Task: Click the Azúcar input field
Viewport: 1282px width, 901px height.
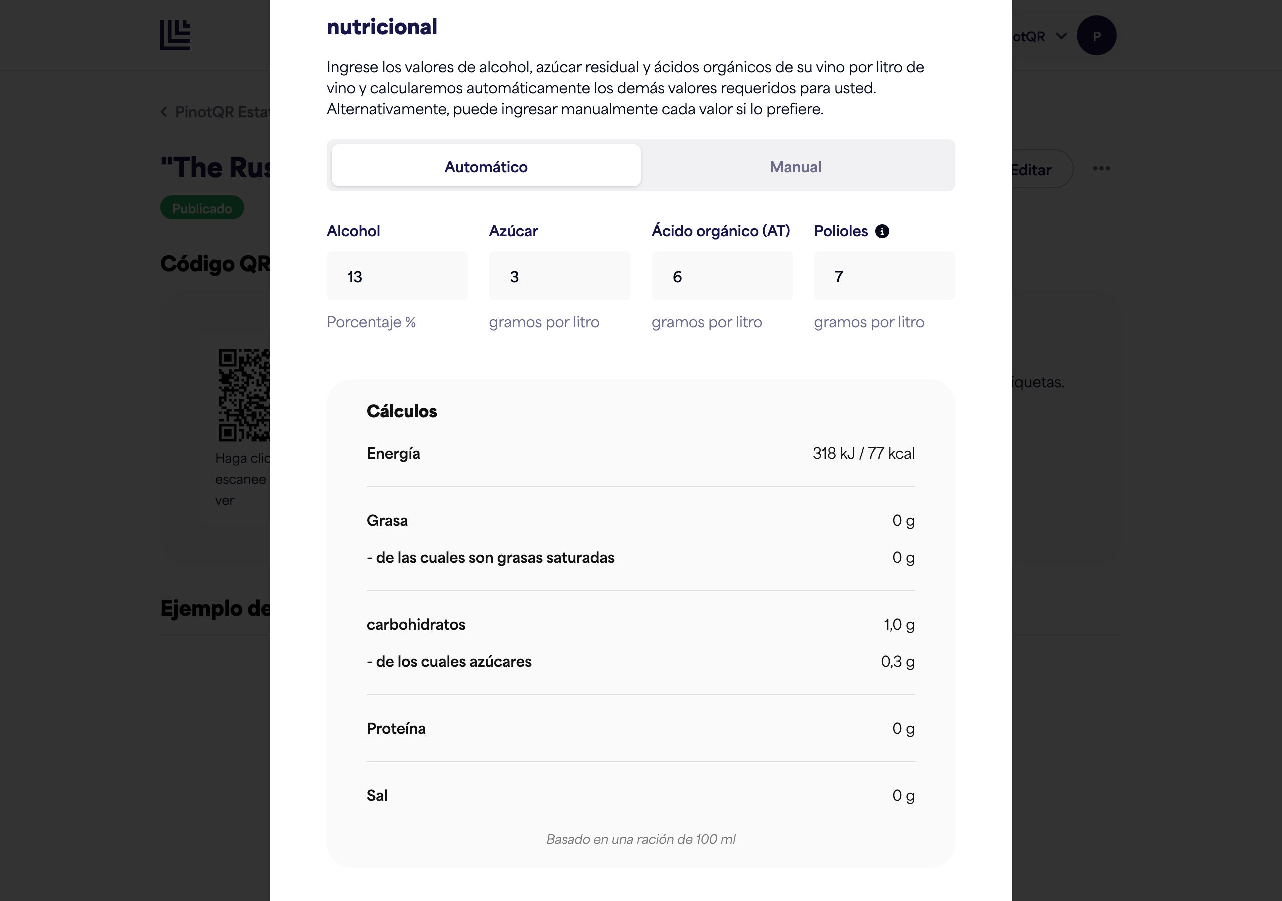Action: (559, 276)
